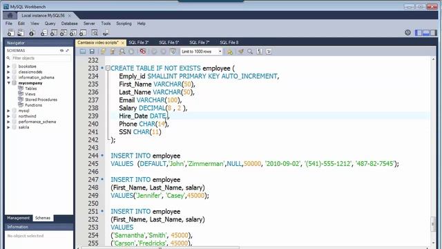Toggle the right sidebar panel visibility
Screen dimensions: 442x249
click(x=434, y=33)
